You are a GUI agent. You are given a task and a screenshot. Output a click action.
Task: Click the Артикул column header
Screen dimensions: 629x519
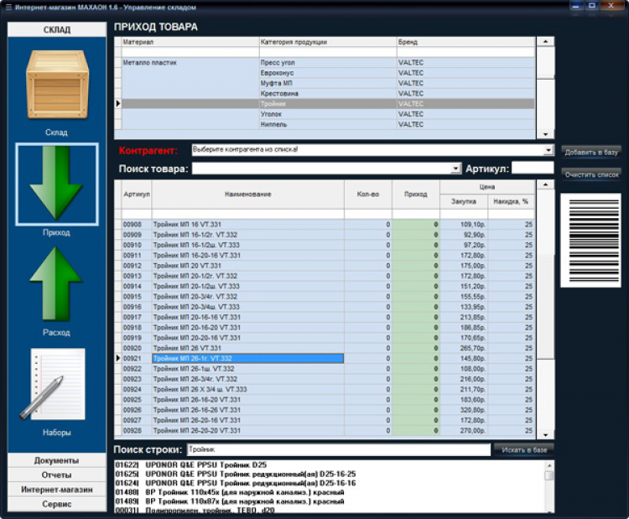pos(137,195)
